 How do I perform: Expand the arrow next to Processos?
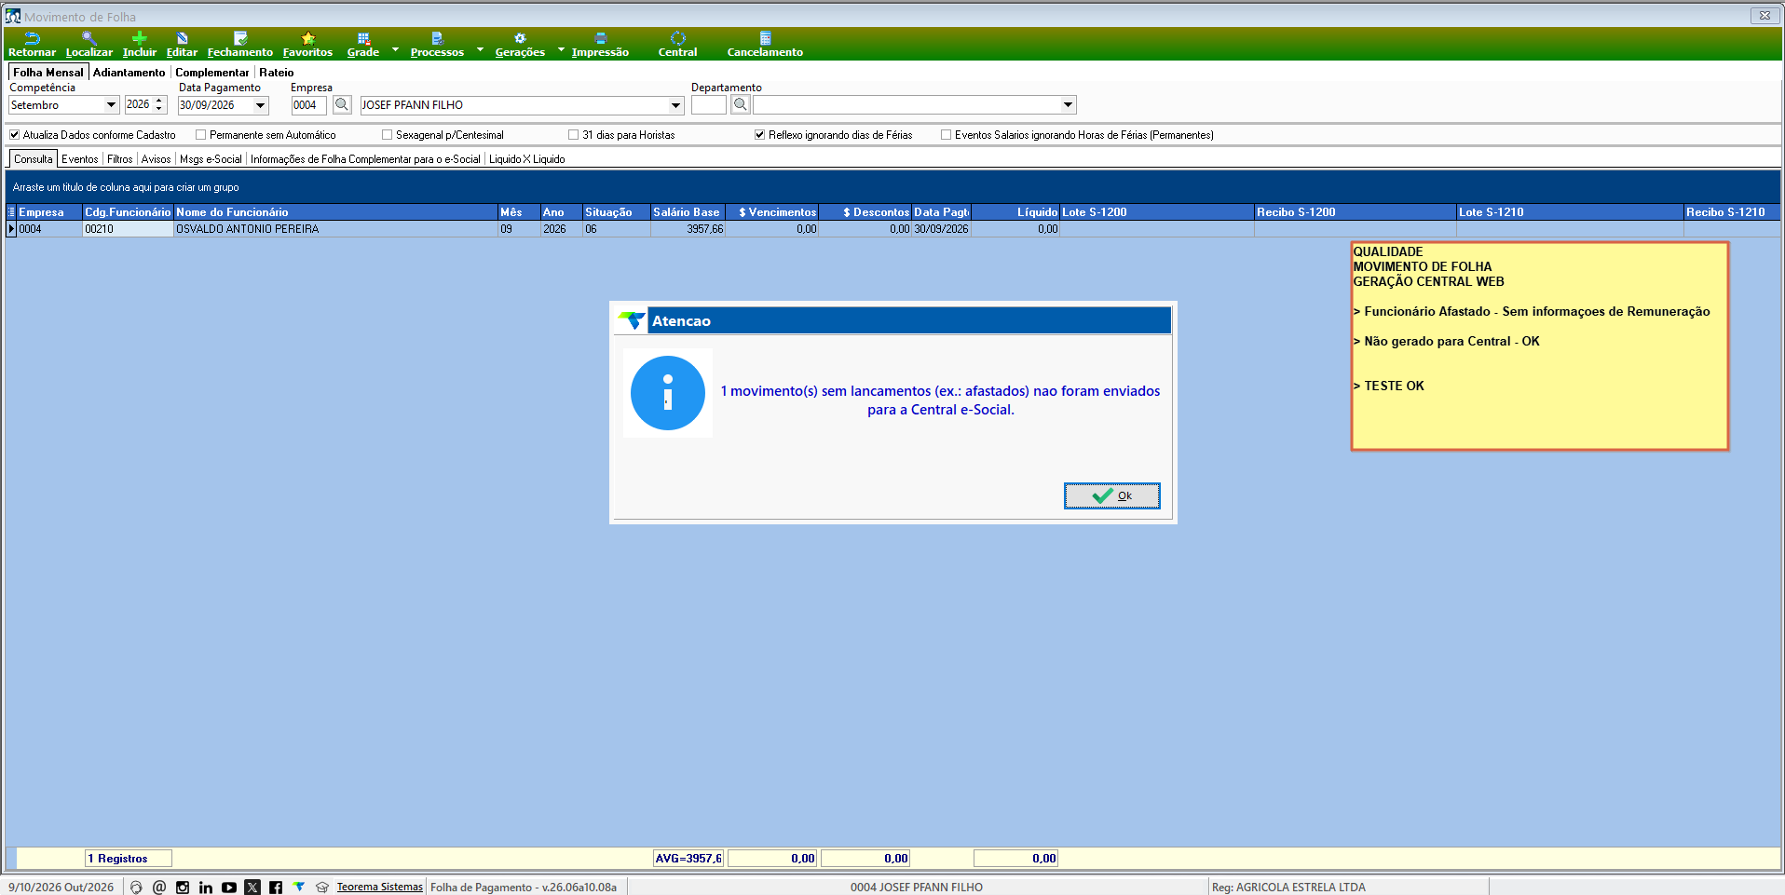pos(480,49)
